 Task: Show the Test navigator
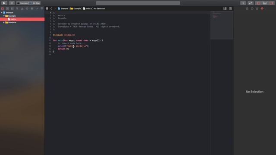(x=27, y=9)
